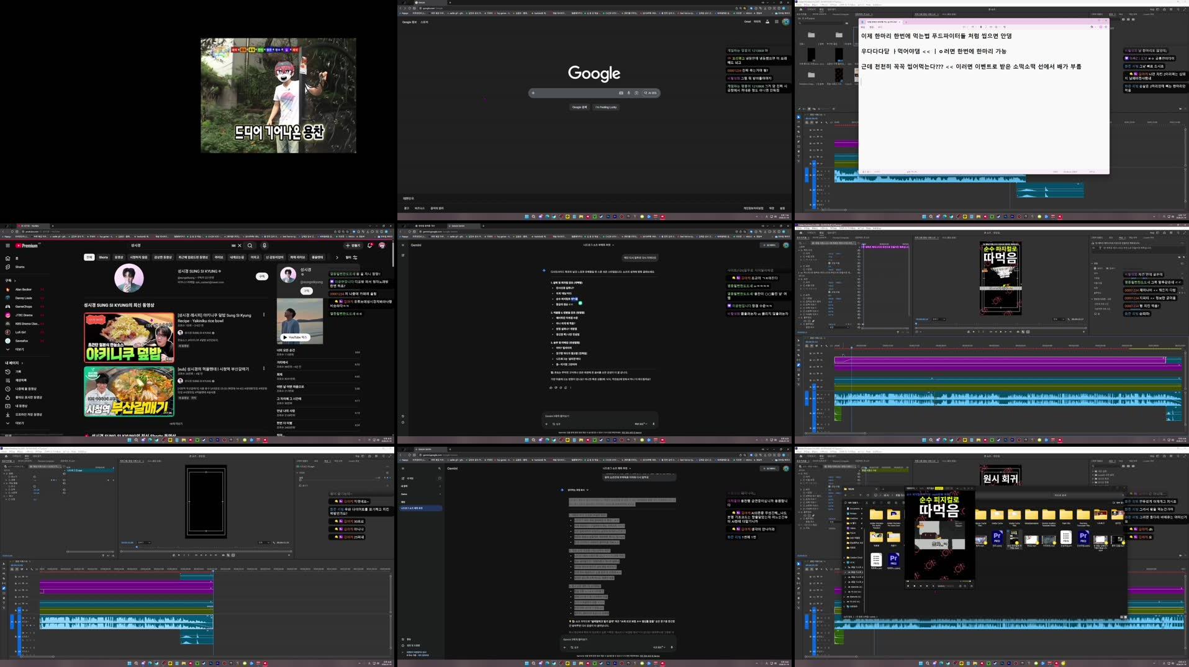Image resolution: width=1189 pixels, height=667 pixels.
Task: Click the voice search microphone in the YouTube search bar
Action: [x=264, y=246]
